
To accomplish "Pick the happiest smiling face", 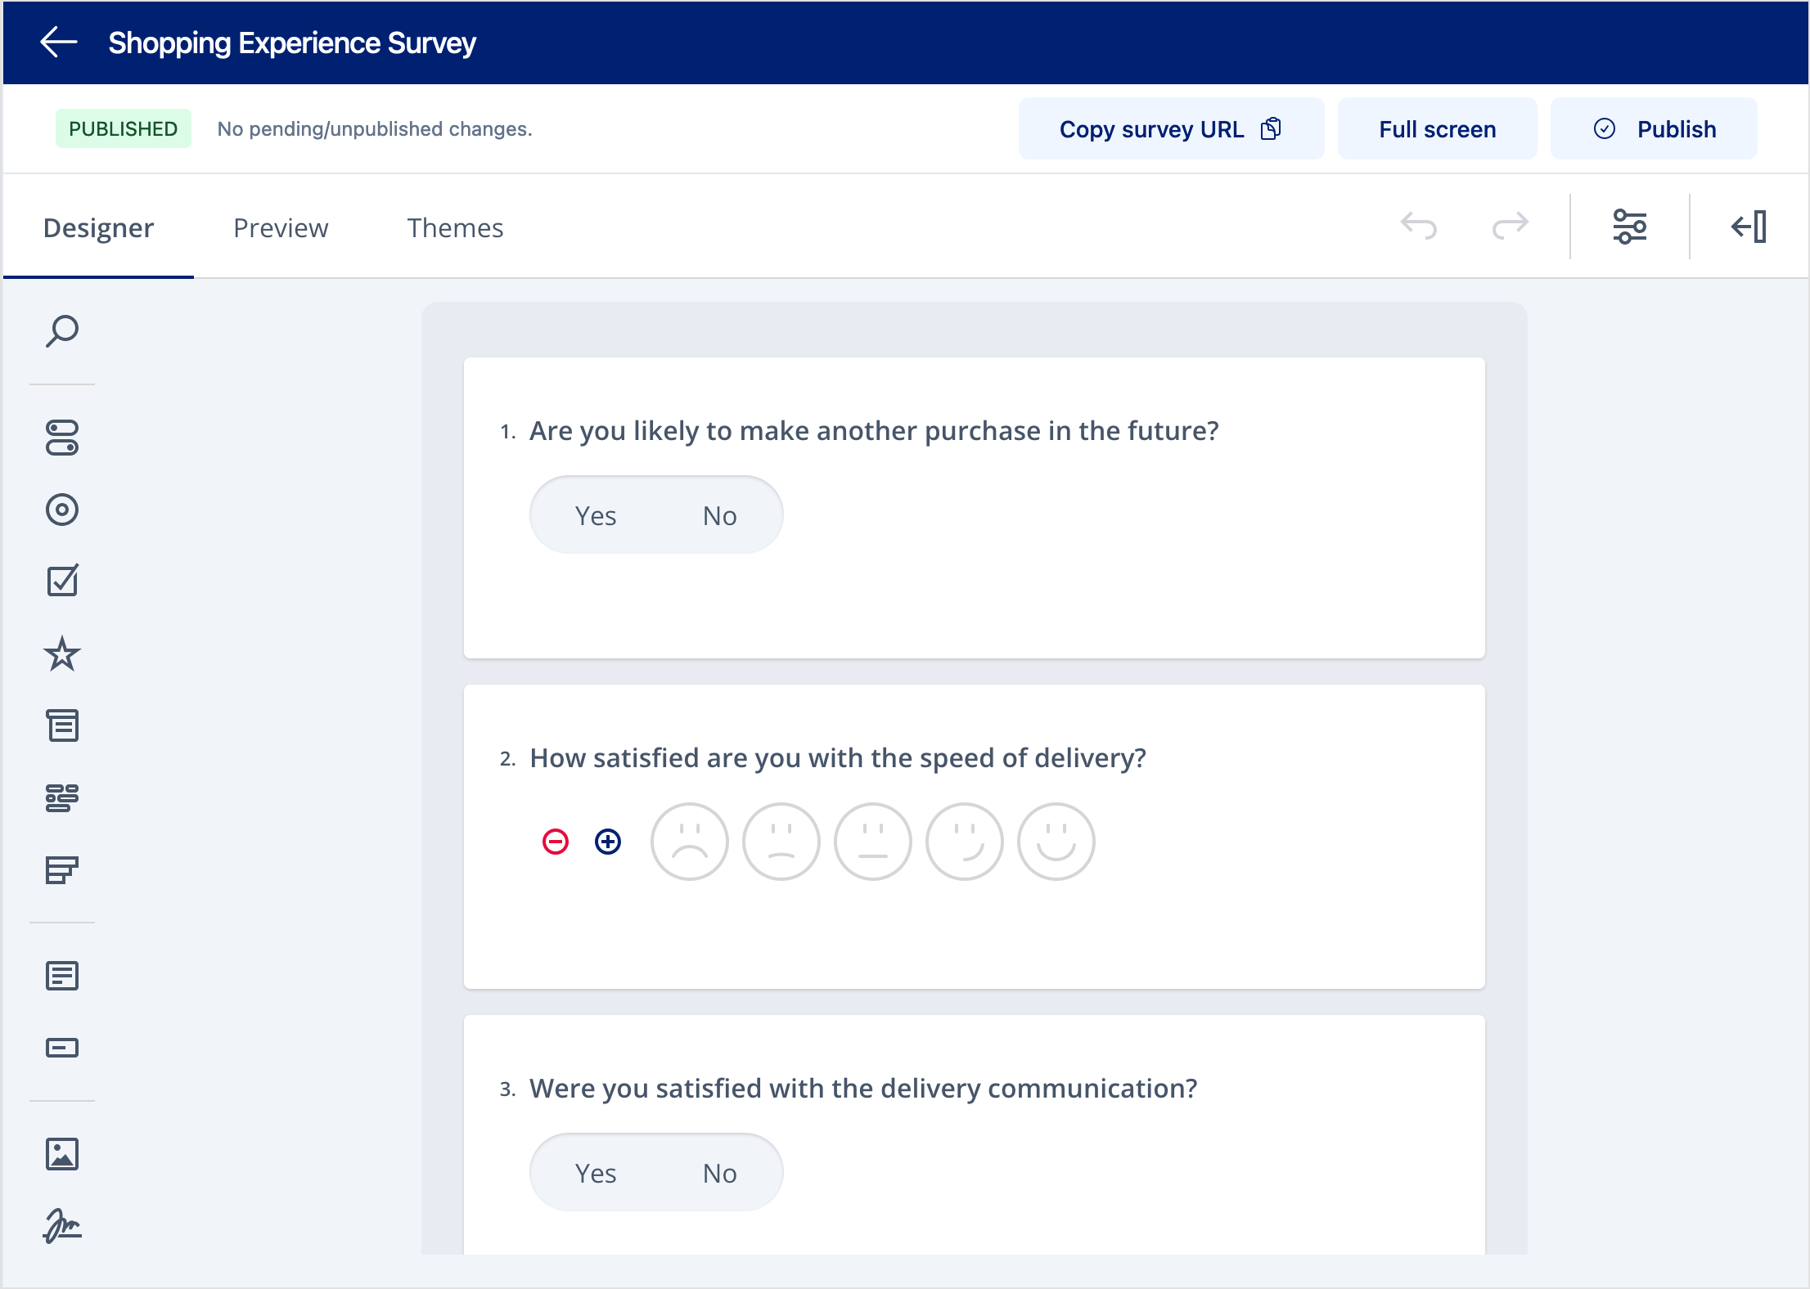I will coord(1056,842).
